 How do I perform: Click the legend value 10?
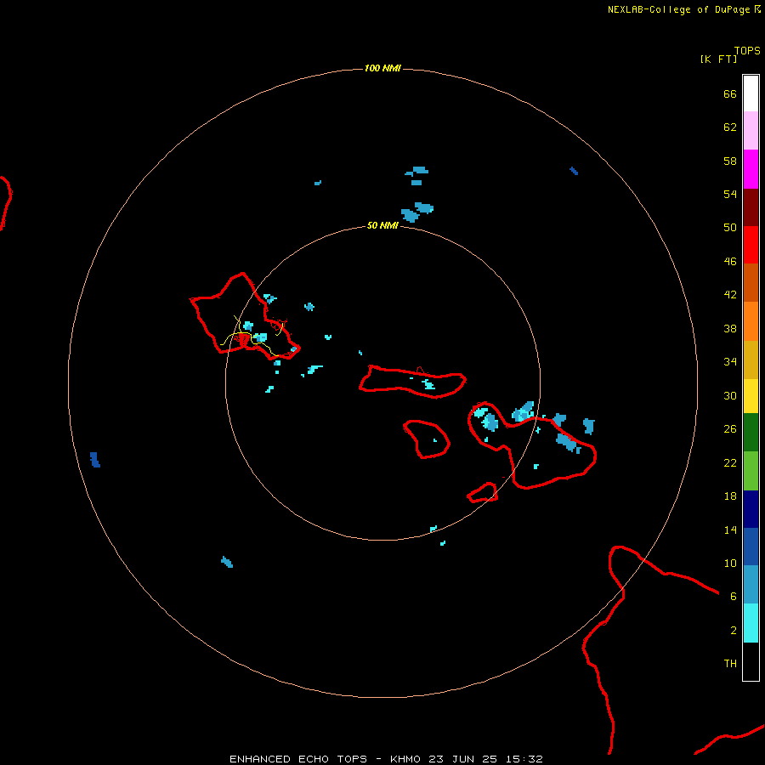pos(730,563)
